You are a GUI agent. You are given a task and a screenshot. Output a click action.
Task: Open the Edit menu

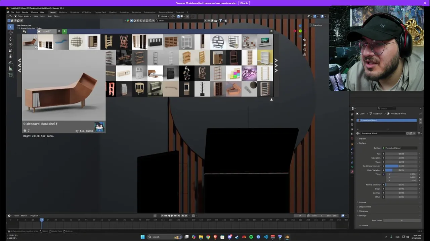pyautogui.click(x=18, y=12)
